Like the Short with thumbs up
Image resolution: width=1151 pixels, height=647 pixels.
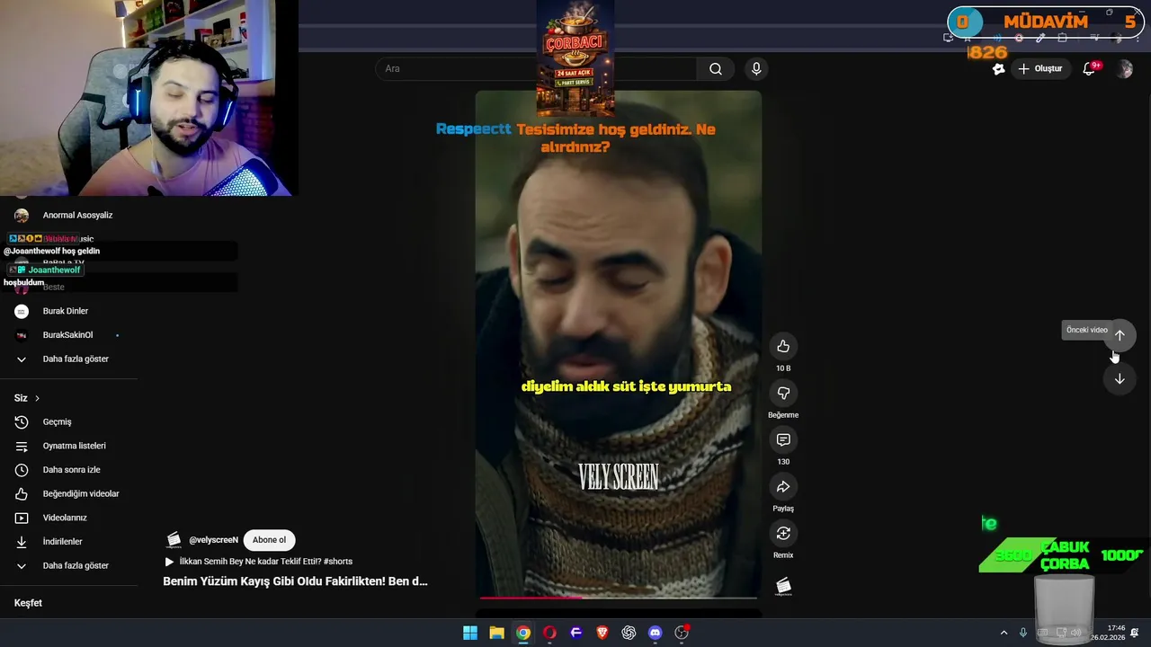click(x=783, y=347)
